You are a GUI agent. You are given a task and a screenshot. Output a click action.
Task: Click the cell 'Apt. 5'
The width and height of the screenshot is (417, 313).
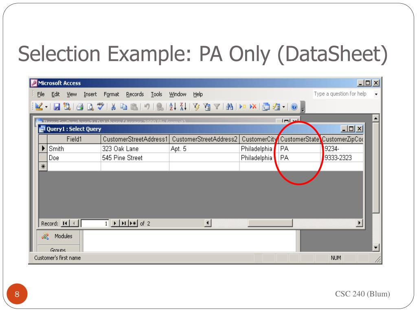point(204,148)
